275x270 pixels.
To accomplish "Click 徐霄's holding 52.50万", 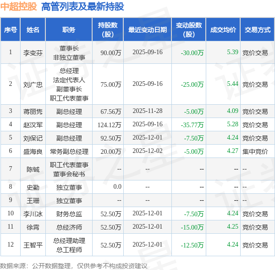I will 111,227.
